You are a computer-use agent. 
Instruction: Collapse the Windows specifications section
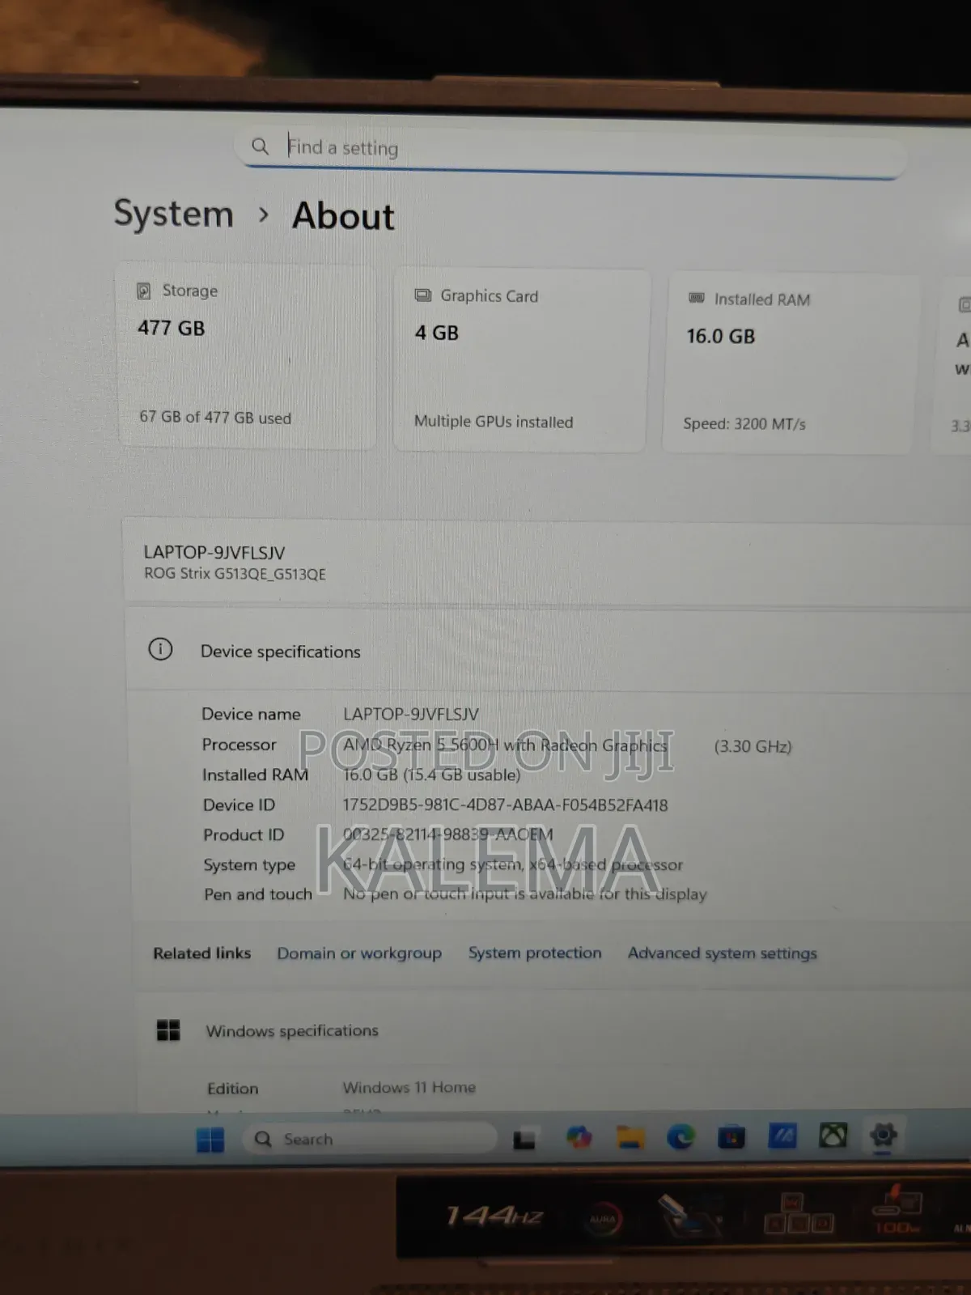(x=554, y=1030)
